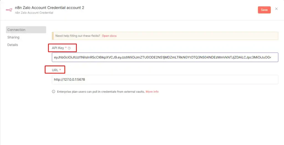Click the 'API Key' field label
284x145 pixels.
58,48
